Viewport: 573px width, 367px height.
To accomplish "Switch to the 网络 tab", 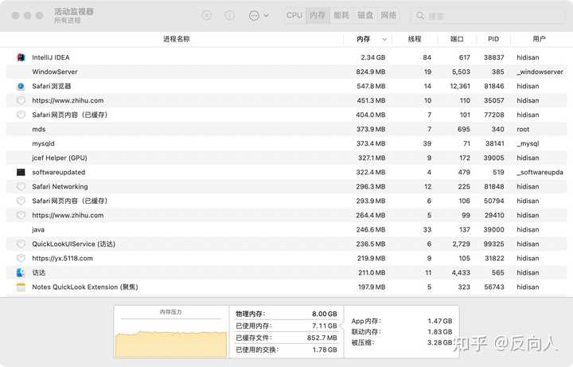I will pyautogui.click(x=388, y=15).
